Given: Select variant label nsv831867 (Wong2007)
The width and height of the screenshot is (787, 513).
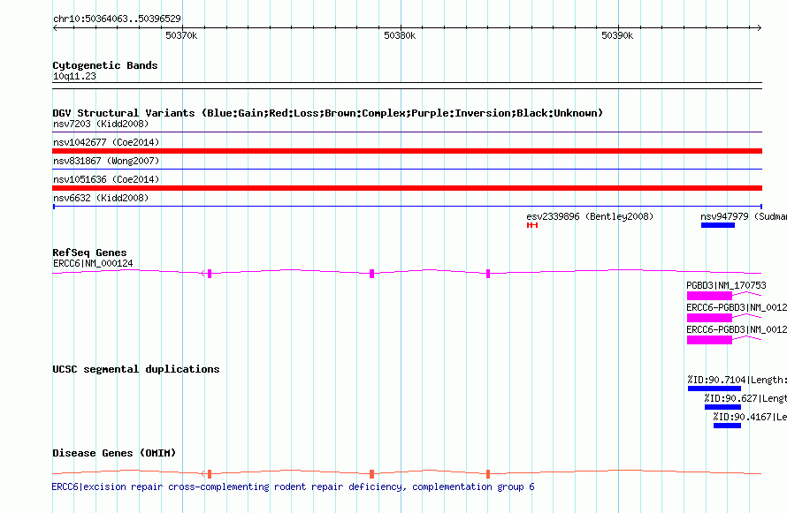Looking at the screenshot, I should (x=106, y=161).
